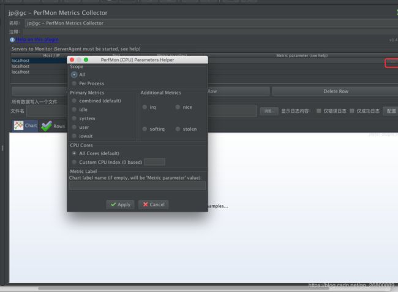Toggle the 仅成功日志 checkbox
Viewport: 398px width, 292px height.
pos(352,111)
